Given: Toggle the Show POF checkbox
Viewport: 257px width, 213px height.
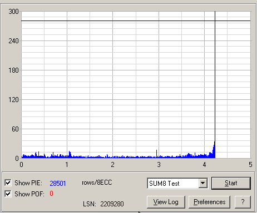Looking at the screenshot, I should click(8, 194).
